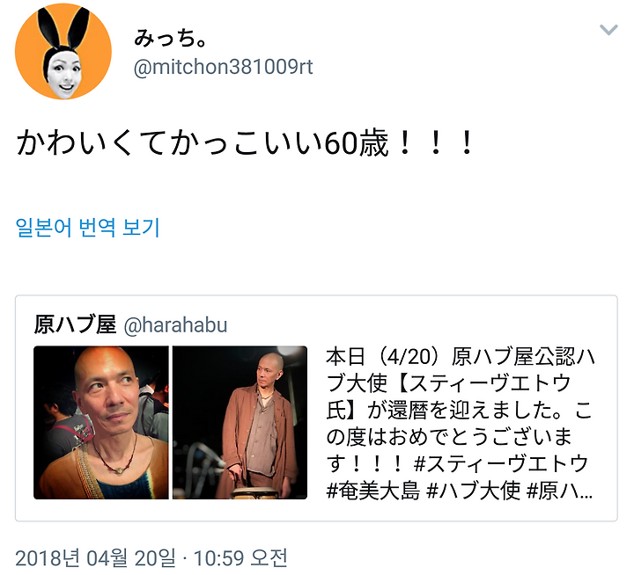The image size is (634, 575).
Task: View the close-up portrait photo thumbnail
Action: (101, 422)
